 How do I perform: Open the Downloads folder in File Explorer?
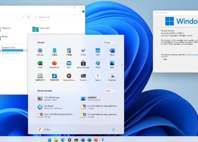point(41,29)
